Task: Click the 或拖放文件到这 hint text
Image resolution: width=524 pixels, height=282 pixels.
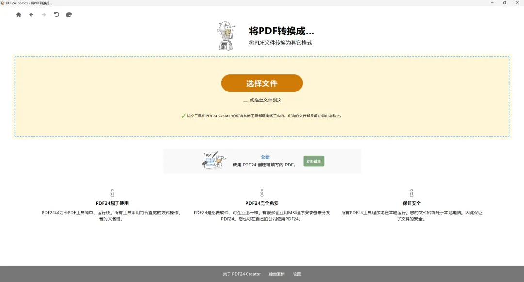Action: click(x=262, y=100)
